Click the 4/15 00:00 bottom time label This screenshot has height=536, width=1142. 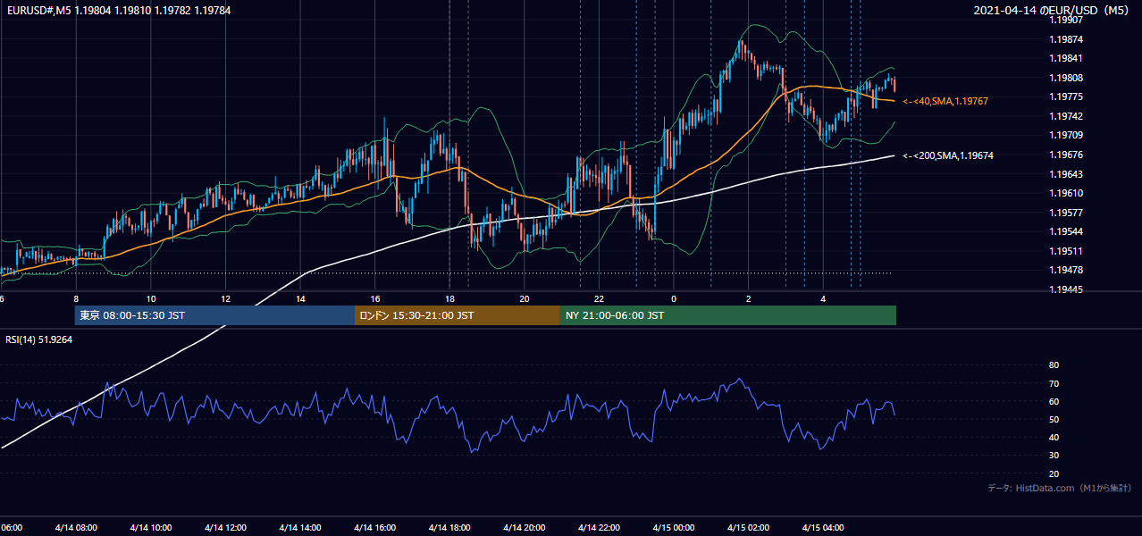click(673, 528)
